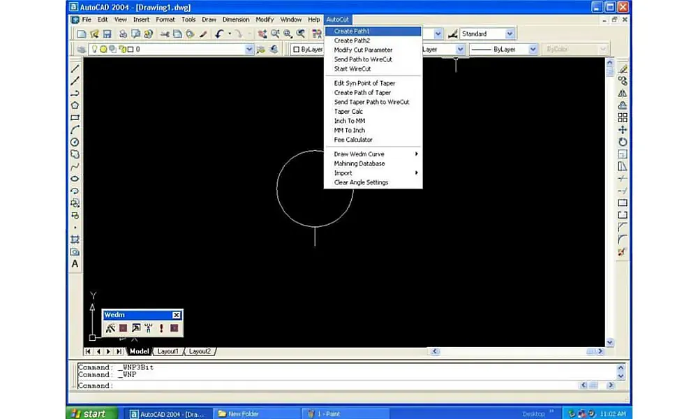The width and height of the screenshot is (698, 419).
Task: Click the drawing area scroll down arrow
Action: pyautogui.click(x=610, y=342)
